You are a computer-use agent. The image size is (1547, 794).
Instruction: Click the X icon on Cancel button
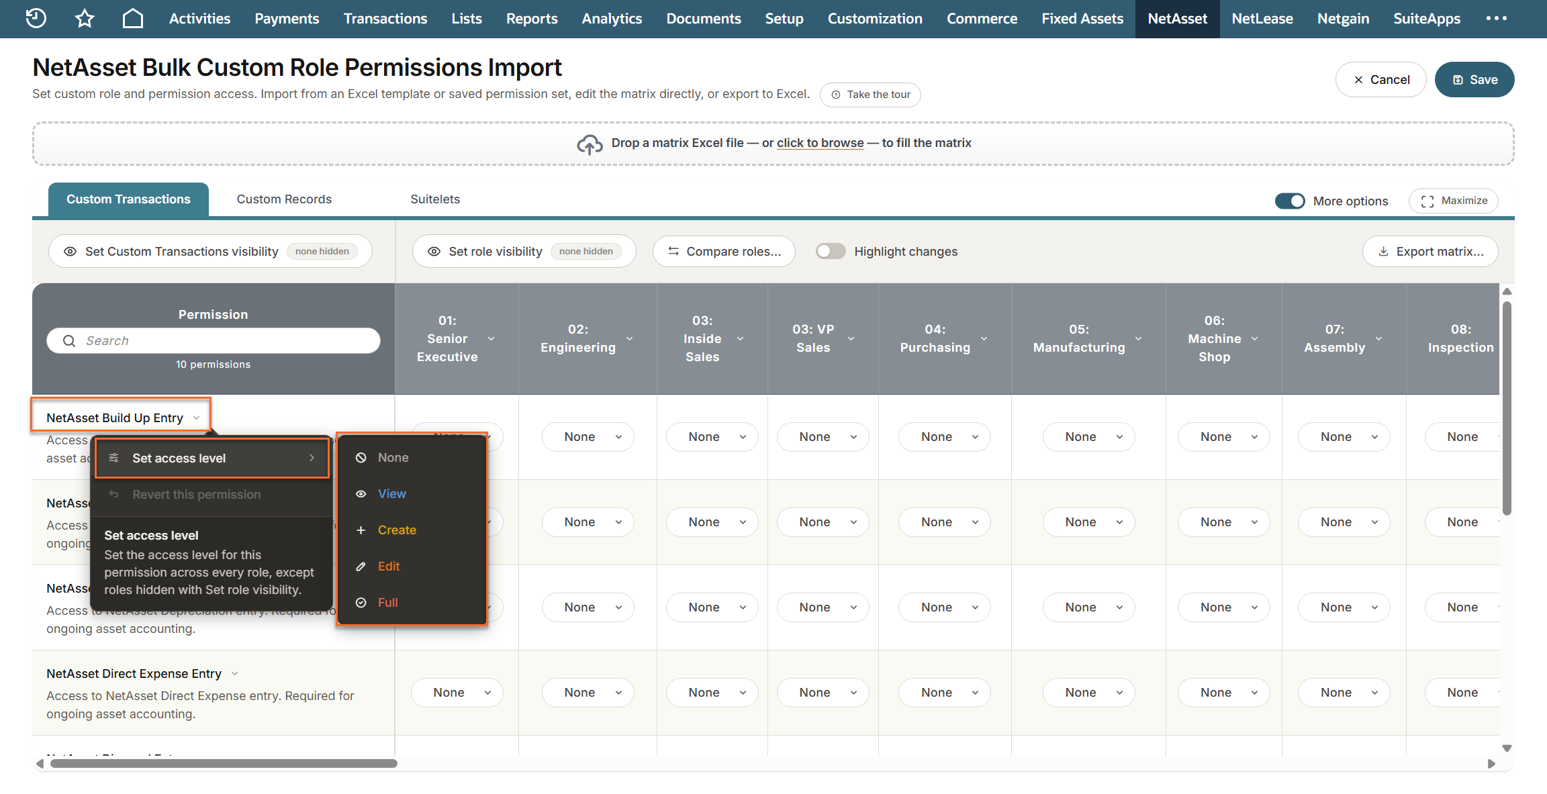click(x=1358, y=80)
